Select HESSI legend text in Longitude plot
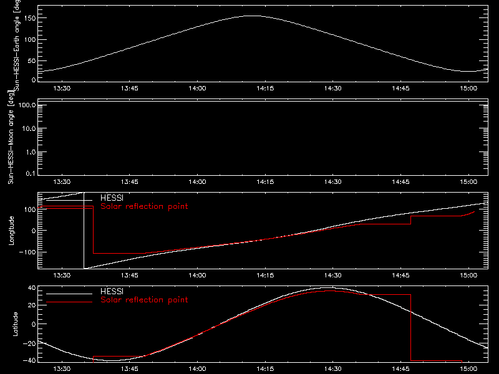This screenshot has height=374, width=499. pos(112,198)
